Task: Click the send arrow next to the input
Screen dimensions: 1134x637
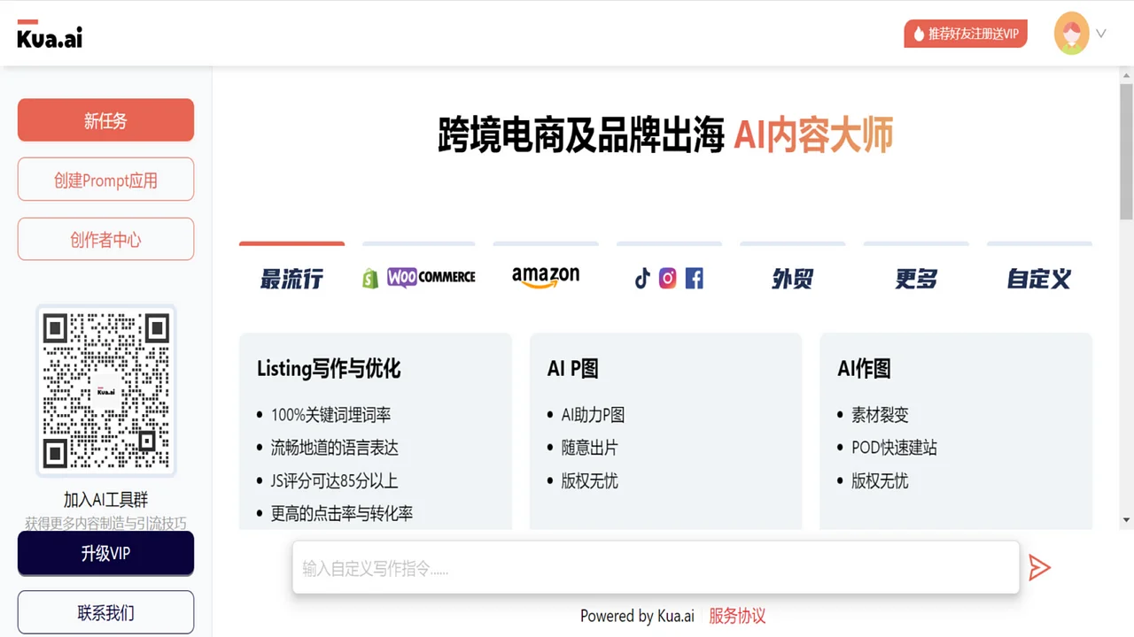Action: pyautogui.click(x=1039, y=567)
